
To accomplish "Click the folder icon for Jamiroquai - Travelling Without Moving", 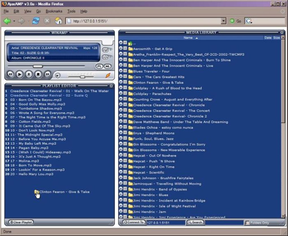I will point(130,184).
